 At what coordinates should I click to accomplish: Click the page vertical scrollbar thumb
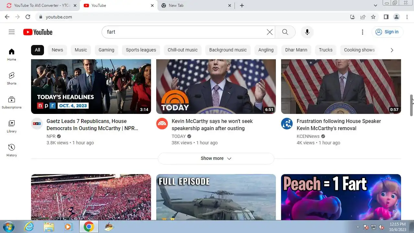412,105
